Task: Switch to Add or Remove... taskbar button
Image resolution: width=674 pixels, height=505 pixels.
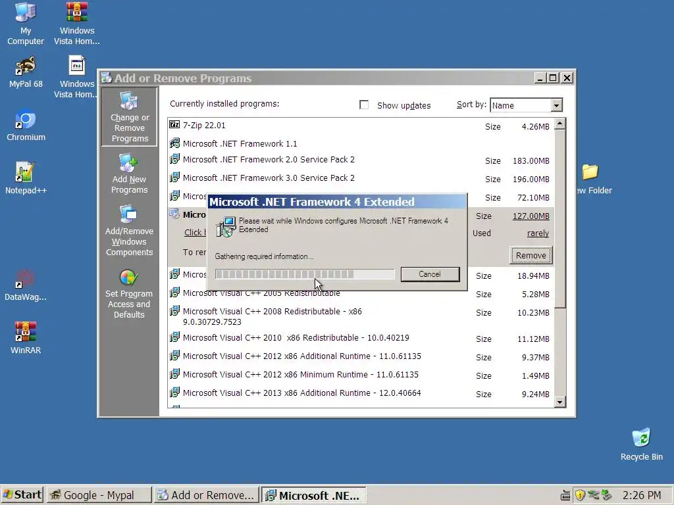Action: click(x=206, y=494)
